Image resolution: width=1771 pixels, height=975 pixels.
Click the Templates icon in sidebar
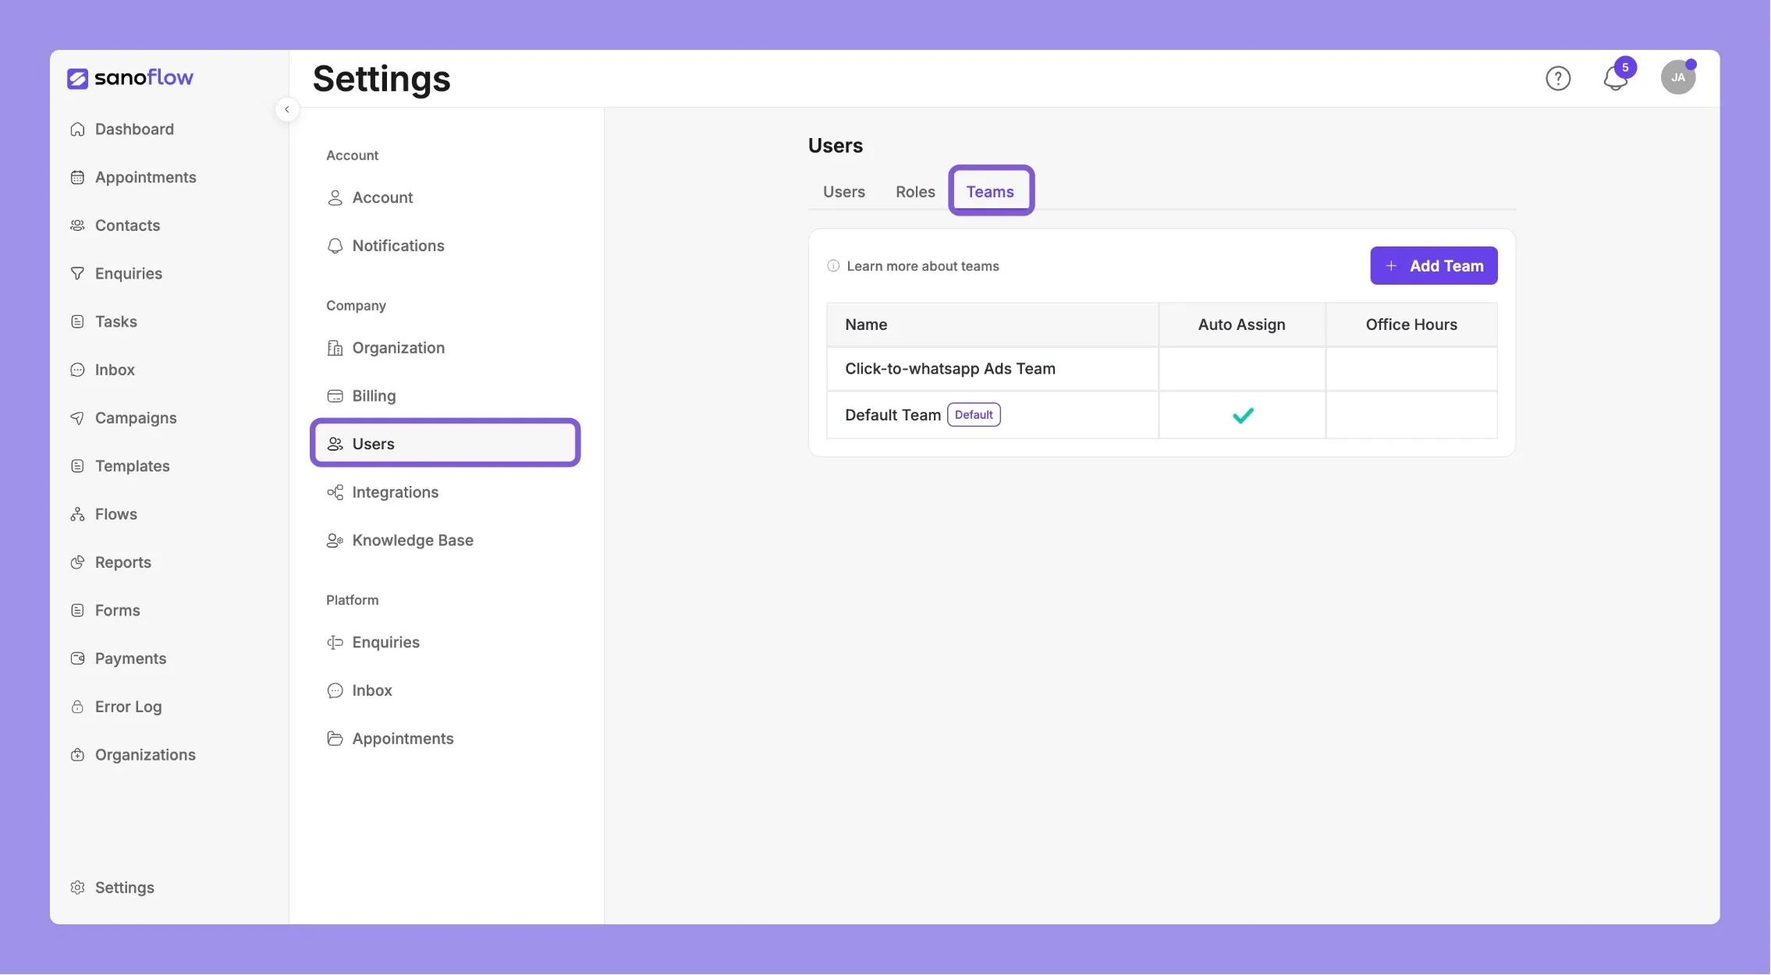pyautogui.click(x=77, y=466)
